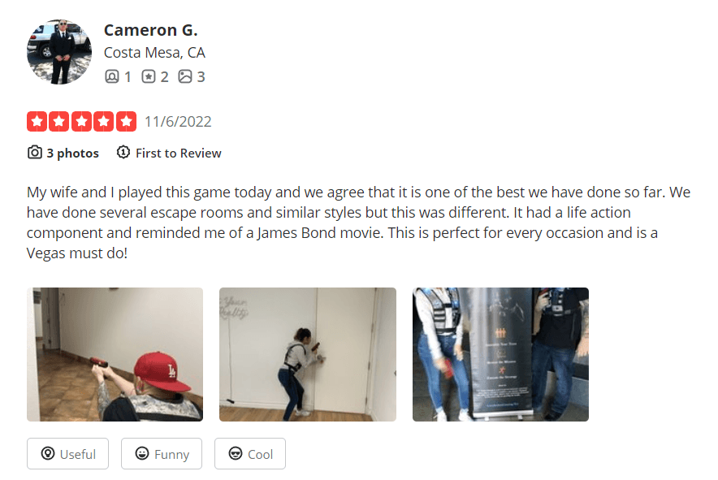Click the sunglasses face icon in Cool
Viewport: 718px width, 480px height.
pos(236,453)
